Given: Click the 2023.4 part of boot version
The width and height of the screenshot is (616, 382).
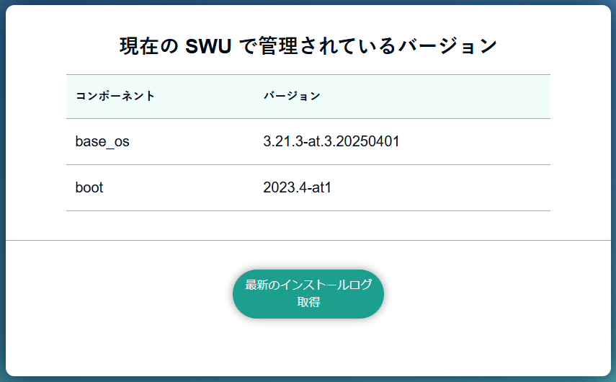Looking at the screenshot, I should pos(282,187).
